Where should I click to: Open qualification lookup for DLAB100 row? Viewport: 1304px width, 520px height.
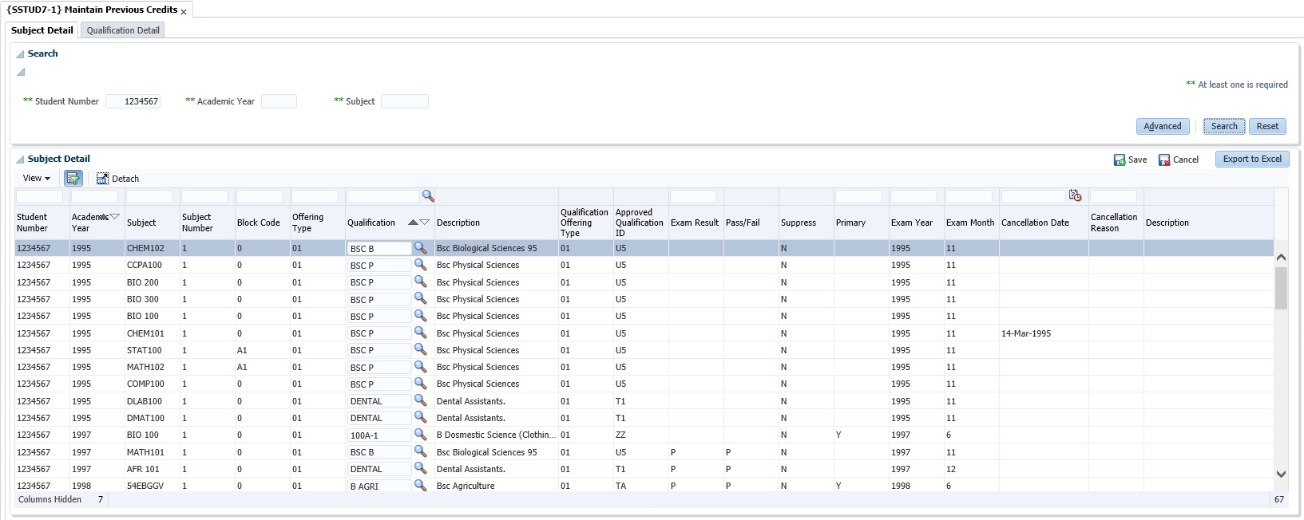(420, 401)
